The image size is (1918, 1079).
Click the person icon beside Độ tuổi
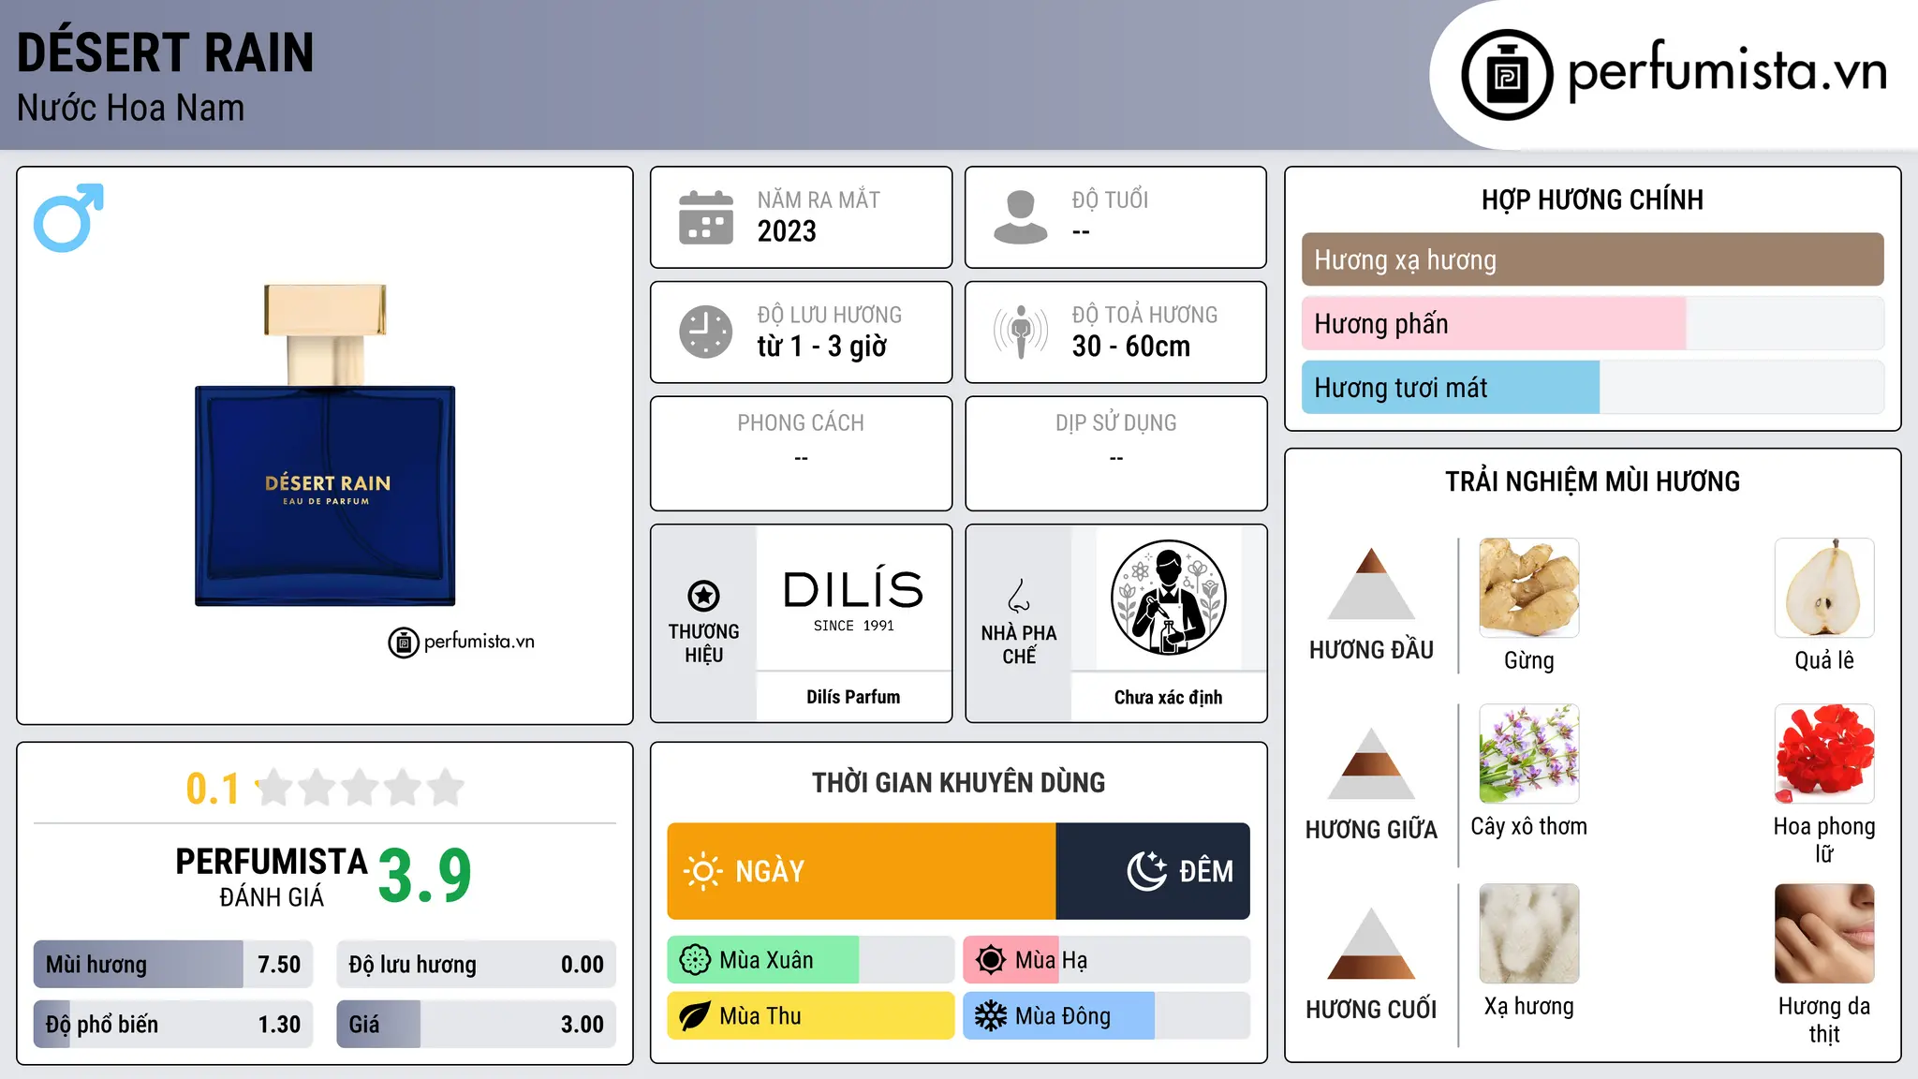tap(1021, 217)
